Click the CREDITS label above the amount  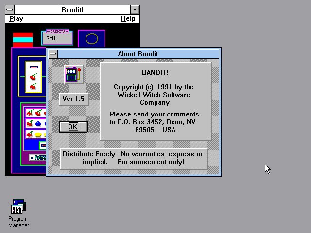point(57,31)
